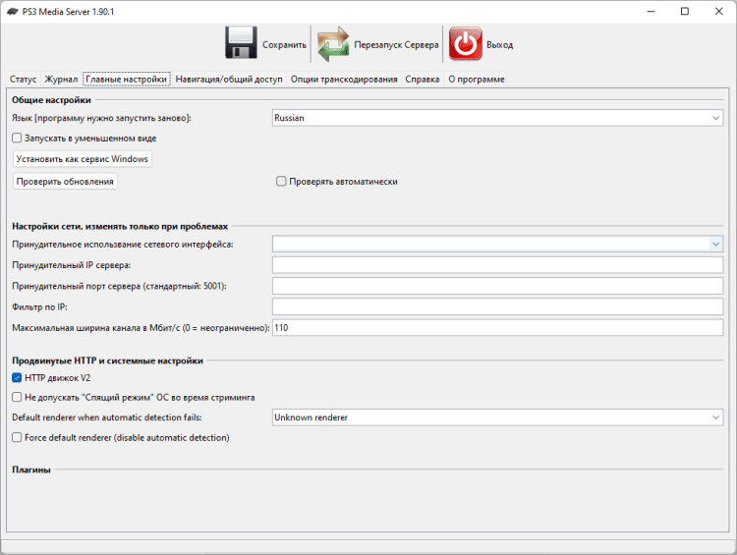Click the 'Плагины' section heading
Screen dimensions: 737x555
click(x=31, y=470)
